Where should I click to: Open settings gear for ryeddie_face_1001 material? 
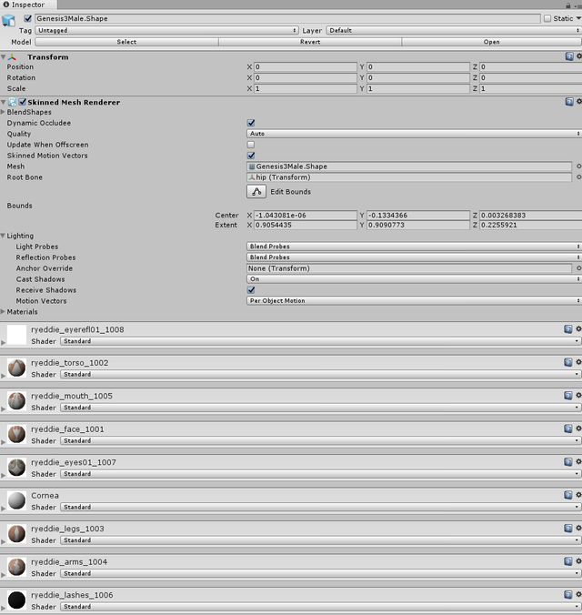(x=578, y=428)
